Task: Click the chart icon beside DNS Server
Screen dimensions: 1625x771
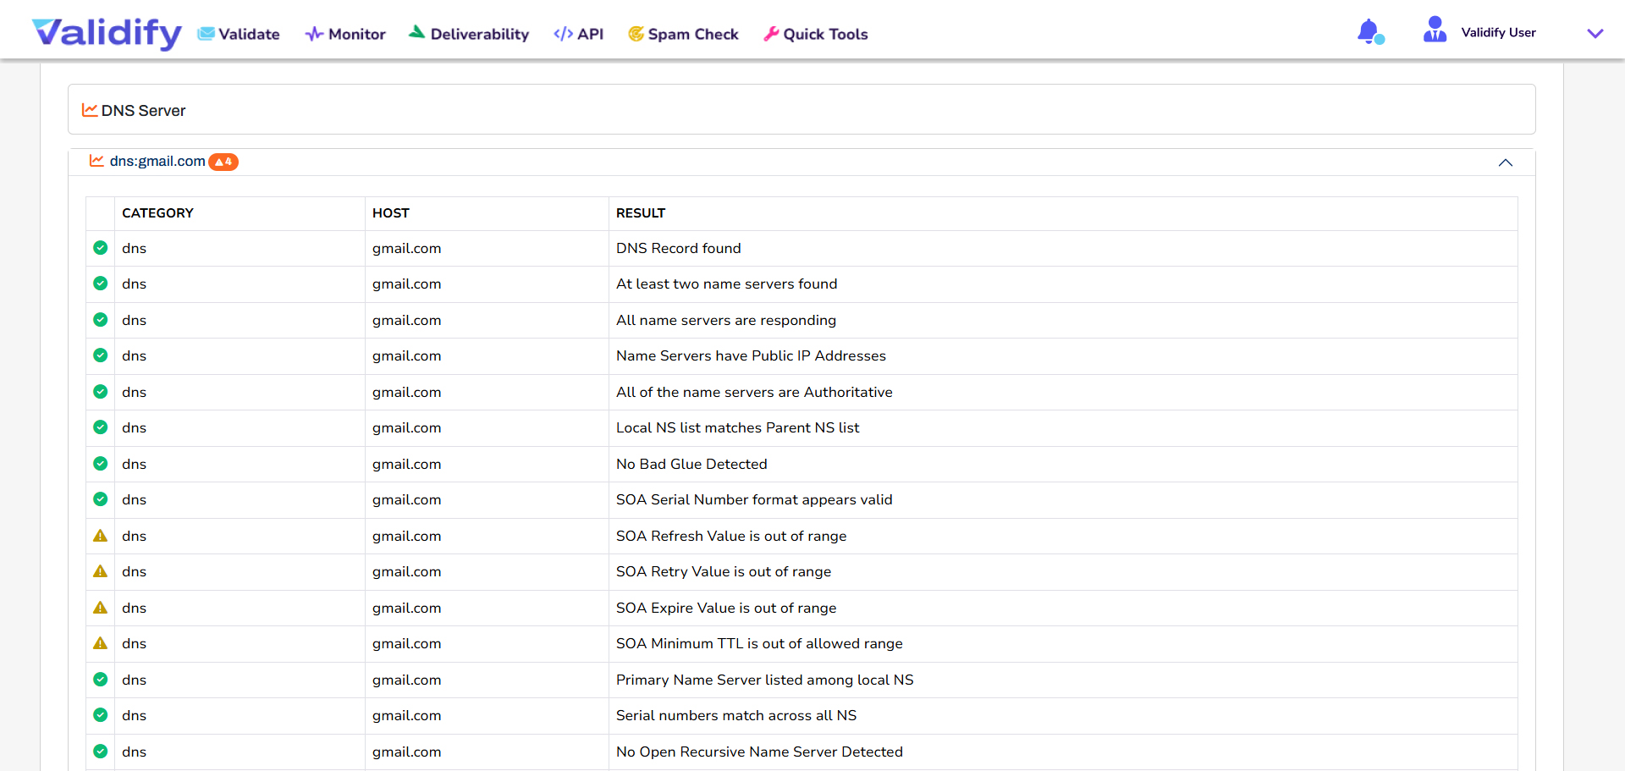Action: [x=89, y=110]
